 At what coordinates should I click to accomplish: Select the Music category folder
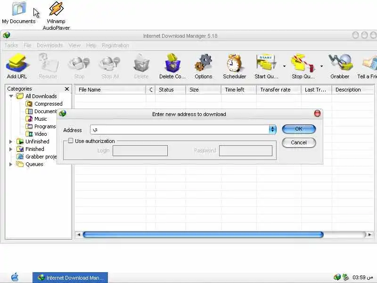coord(36,119)
